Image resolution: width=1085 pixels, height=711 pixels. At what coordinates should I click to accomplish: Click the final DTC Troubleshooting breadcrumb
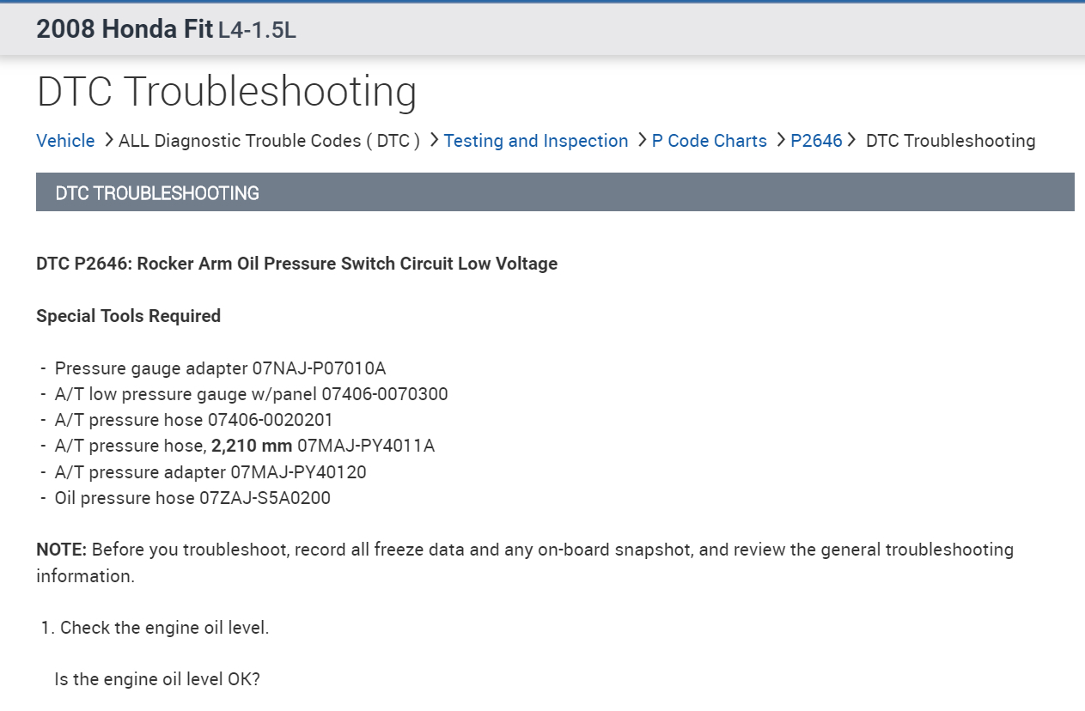click(x=950, y=141)
